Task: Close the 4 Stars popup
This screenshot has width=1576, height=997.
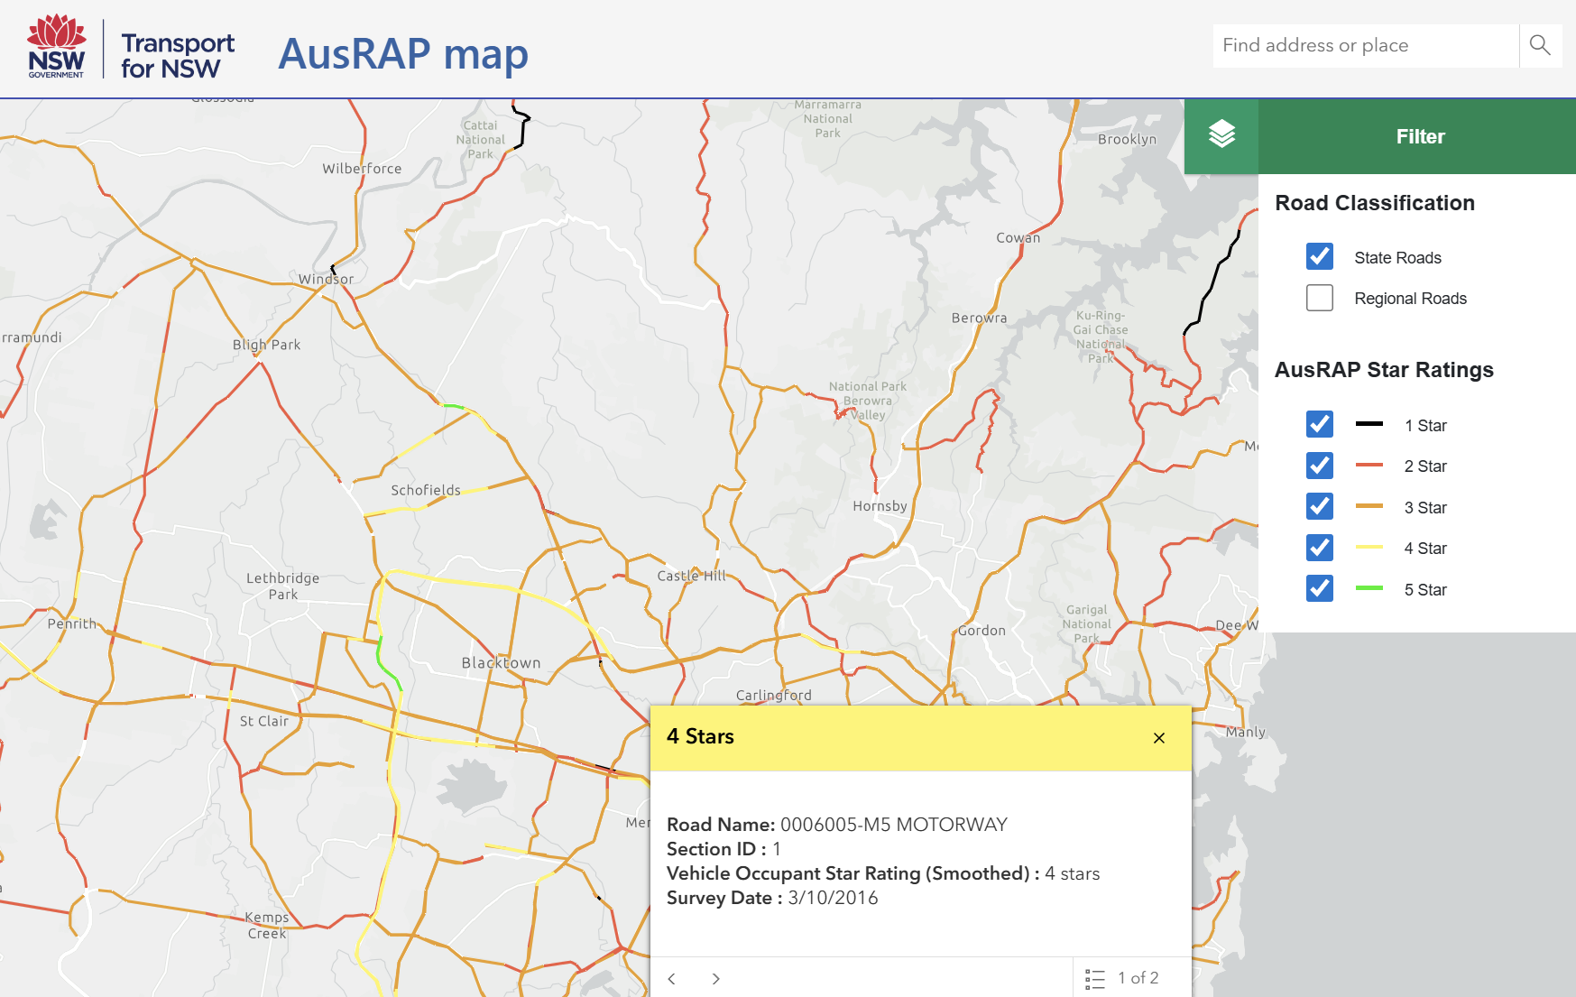Action: (x=1159, y=738)
